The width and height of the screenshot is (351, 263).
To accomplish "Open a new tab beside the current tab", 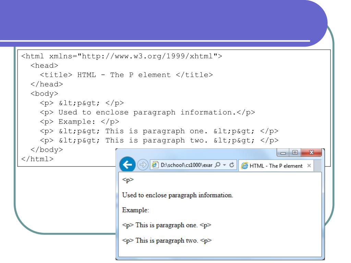I will pyautogui.click(x=318, y=166).
